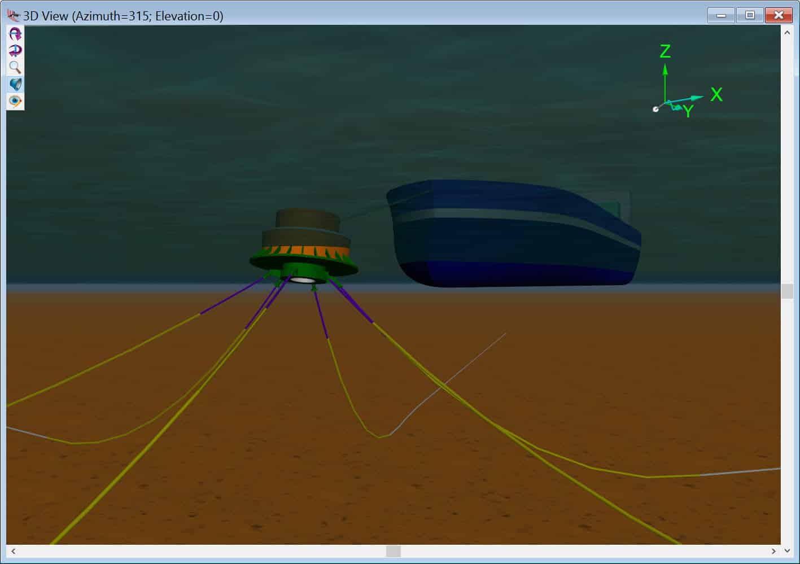Click the orange band on the buoy
800x564 pixels.
click(x=308, y=250)
